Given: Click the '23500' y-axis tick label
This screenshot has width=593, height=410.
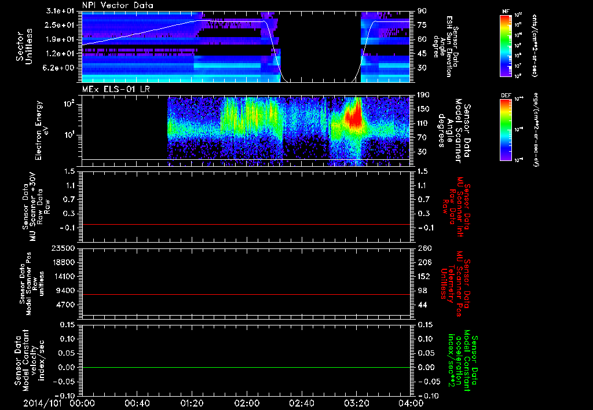Looking at the screenshot, I should 64,248.
